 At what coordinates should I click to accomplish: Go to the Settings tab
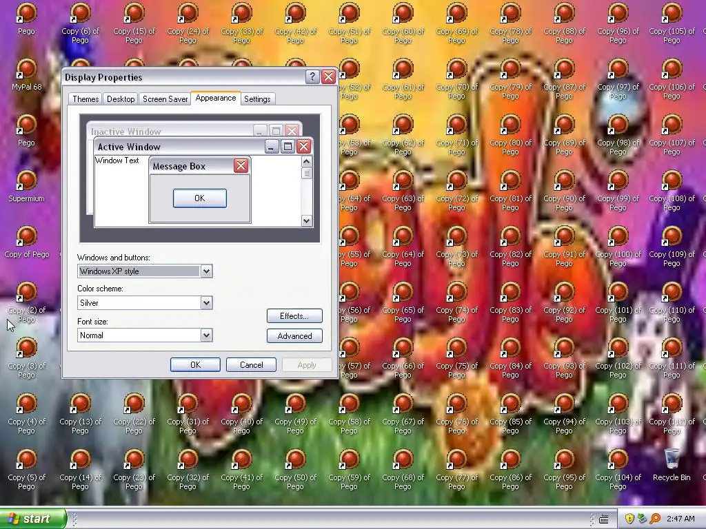click(257, 99)
